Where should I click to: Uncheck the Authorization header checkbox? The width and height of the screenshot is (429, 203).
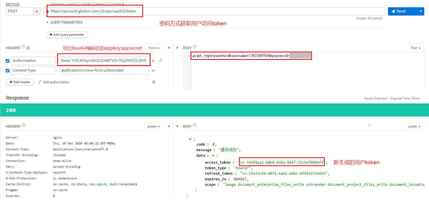tap(8, 61)
